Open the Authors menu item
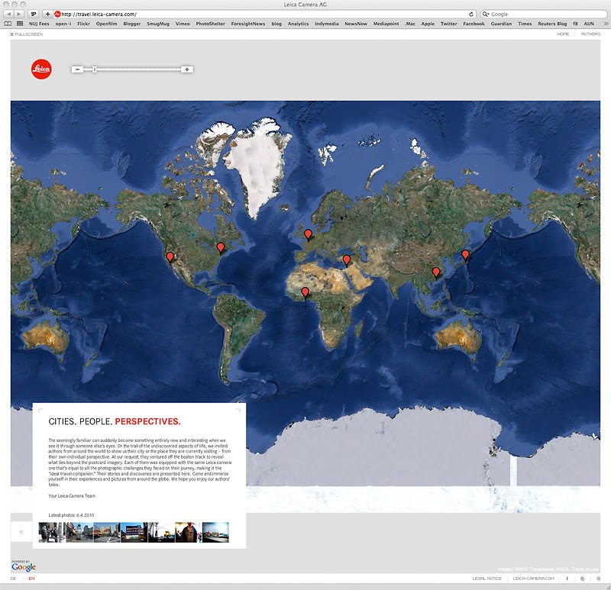 tap(590, 34)
